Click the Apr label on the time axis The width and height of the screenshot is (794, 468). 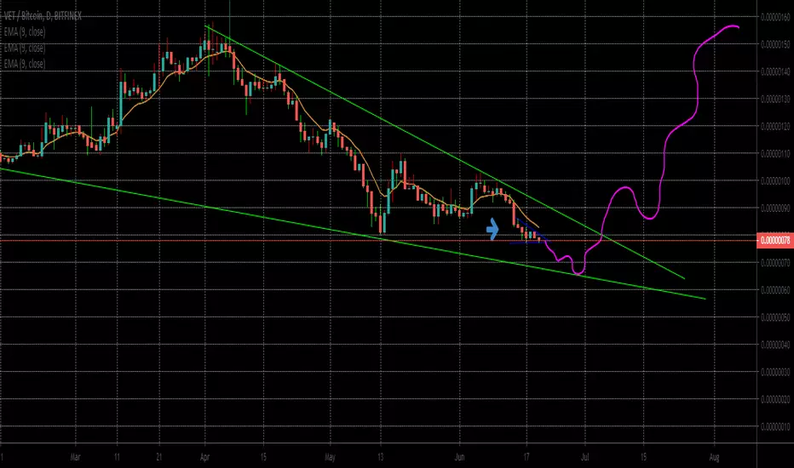pyautogui.click(x=204, y=458)
